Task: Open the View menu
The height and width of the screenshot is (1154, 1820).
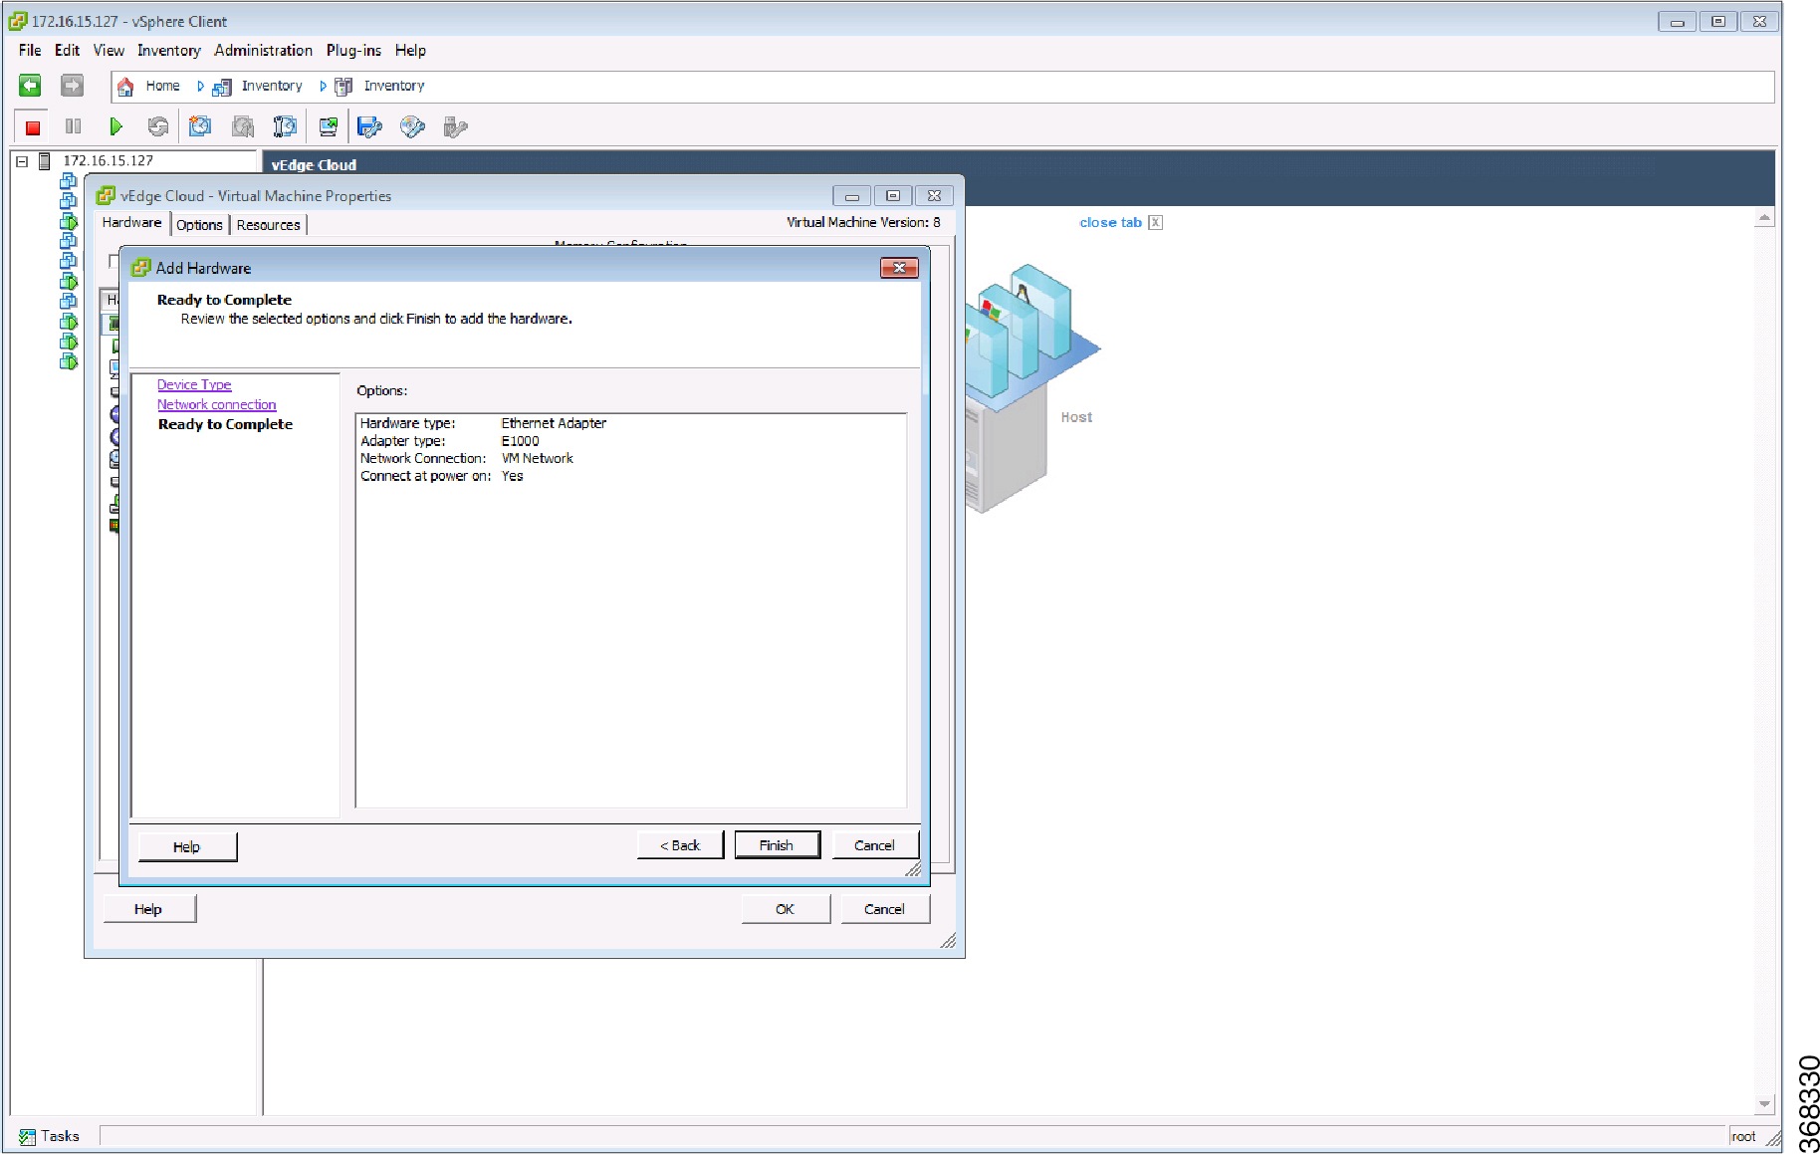Action: click(x=109, y=50)
